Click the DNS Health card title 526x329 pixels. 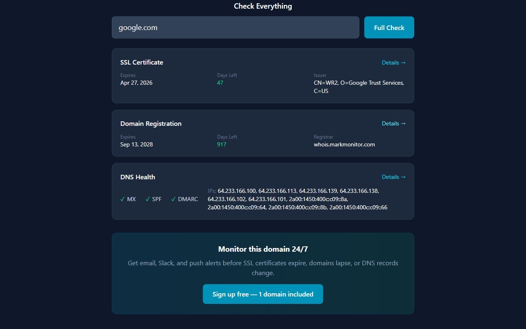pos(138,177)
